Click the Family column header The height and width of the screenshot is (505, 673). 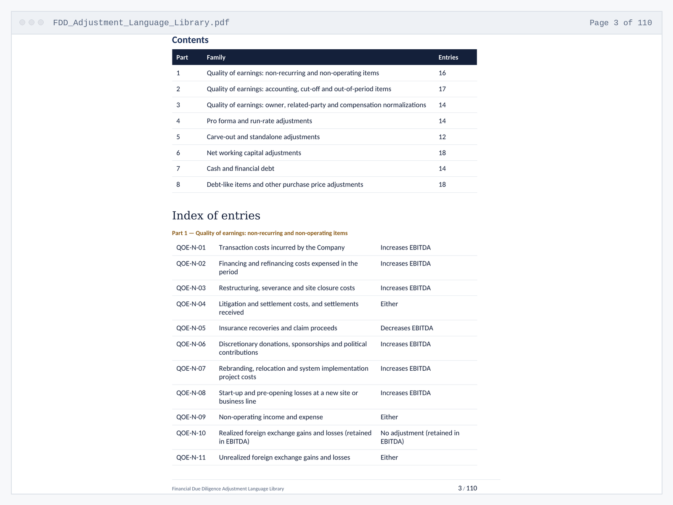point(216,57)
